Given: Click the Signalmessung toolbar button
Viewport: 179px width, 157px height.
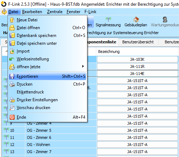Looking at the screenshot, I should click(108, 22).
